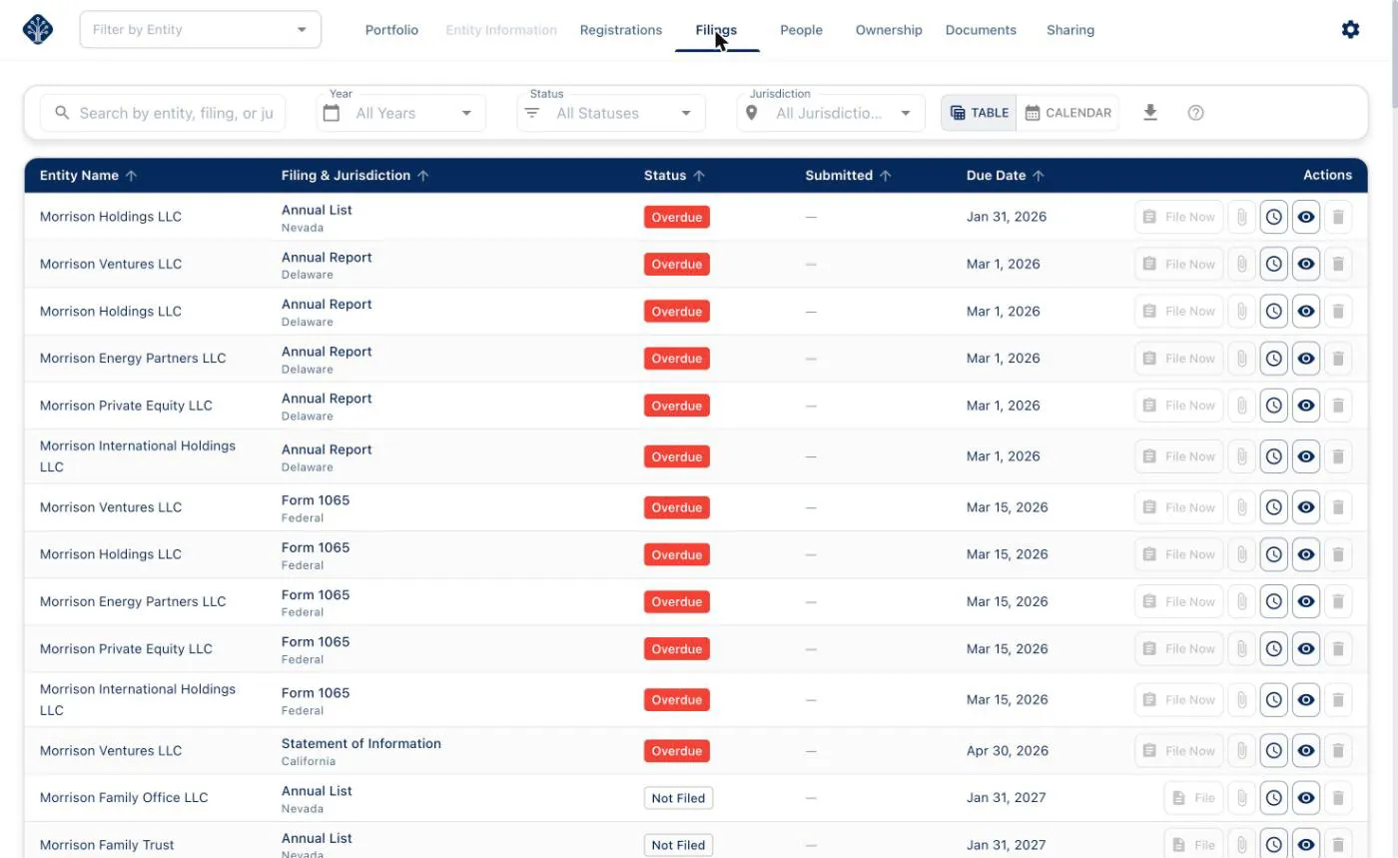
Task: Click the Sharing tab
Action: click(1070, 30)
